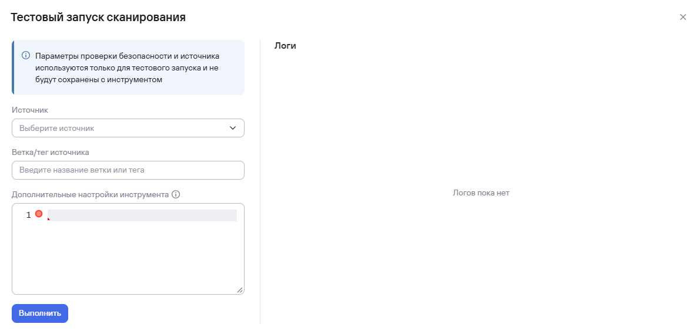Click the 'Ветка/тег источника' label
699x334 pixels.
tap(51, 152)
